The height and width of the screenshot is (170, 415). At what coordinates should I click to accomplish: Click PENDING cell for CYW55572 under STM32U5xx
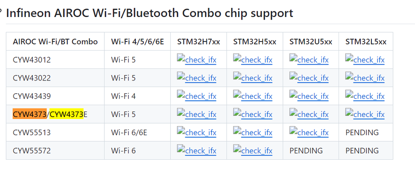[306, 151]
